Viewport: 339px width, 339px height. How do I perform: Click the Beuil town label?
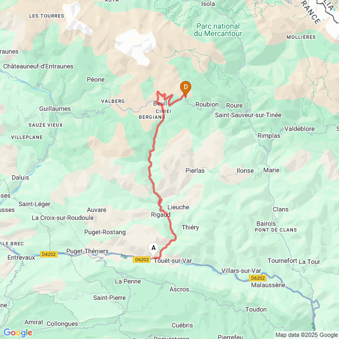[x=160, y=103]
